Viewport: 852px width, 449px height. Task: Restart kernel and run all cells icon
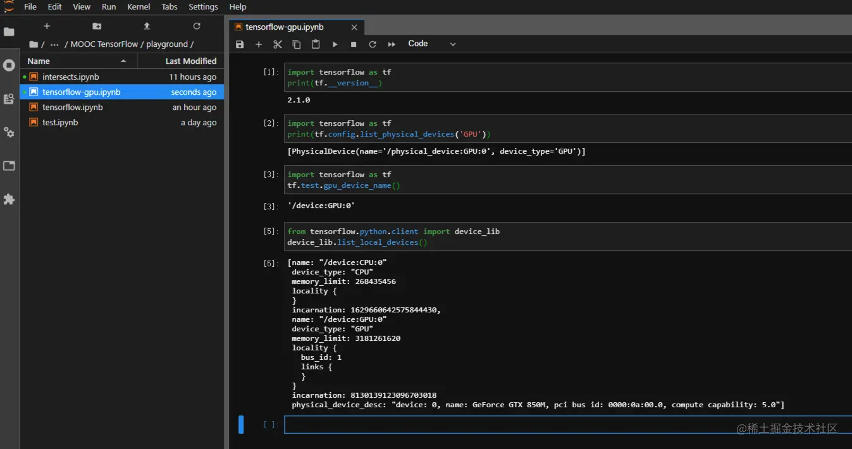click(392, 44)
